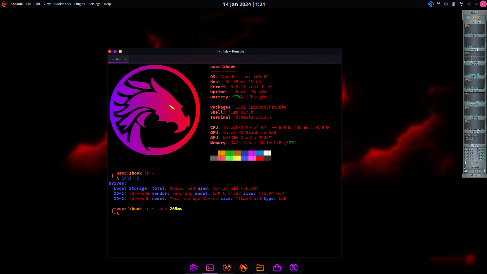Open the pink user account icon
This screenshot has height=274, width=487.
click(x=483, y=4)
